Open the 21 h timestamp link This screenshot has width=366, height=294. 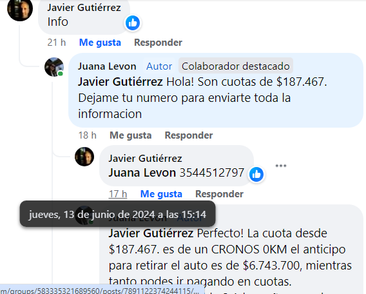point(57,43)
